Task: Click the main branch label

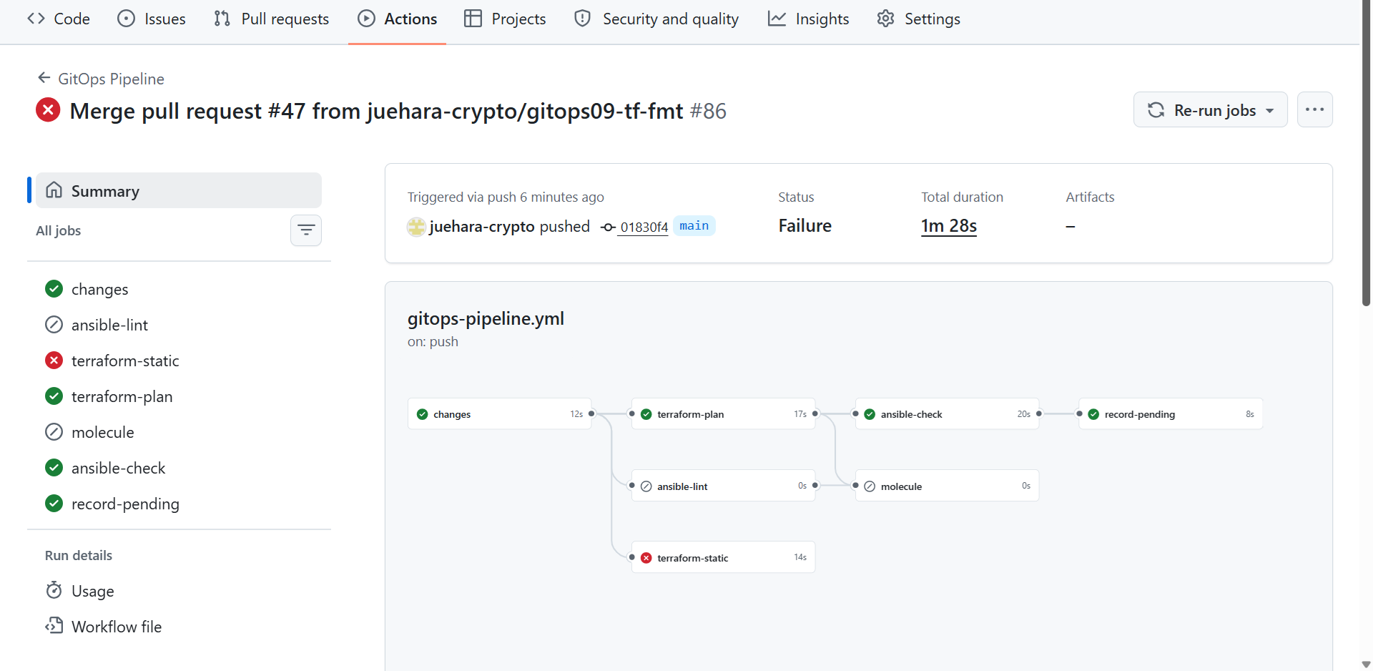Action: click(x=694, y=226)
